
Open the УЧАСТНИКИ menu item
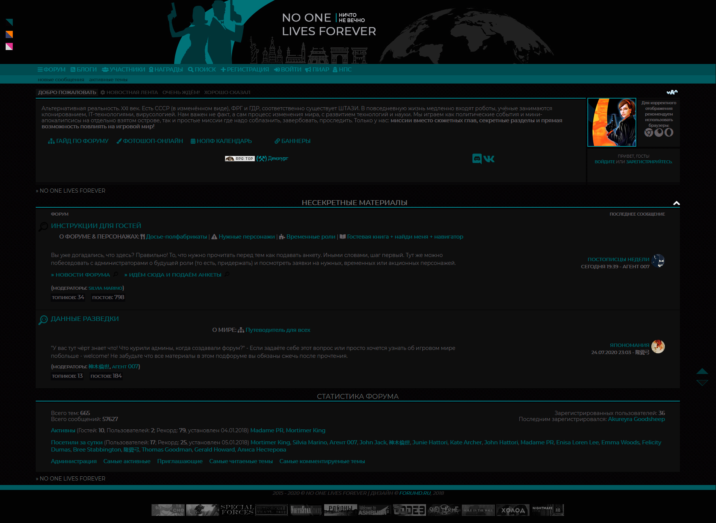[123, 70]
